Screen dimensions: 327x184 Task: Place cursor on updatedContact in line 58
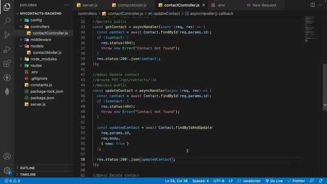point(156,159)
